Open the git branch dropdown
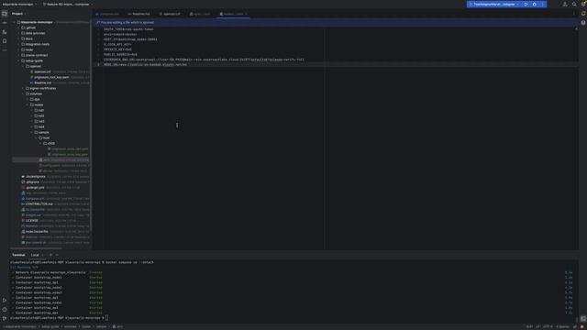Image resolution: width=587 pixels, height=330 pixels. (x=68, y=4)
